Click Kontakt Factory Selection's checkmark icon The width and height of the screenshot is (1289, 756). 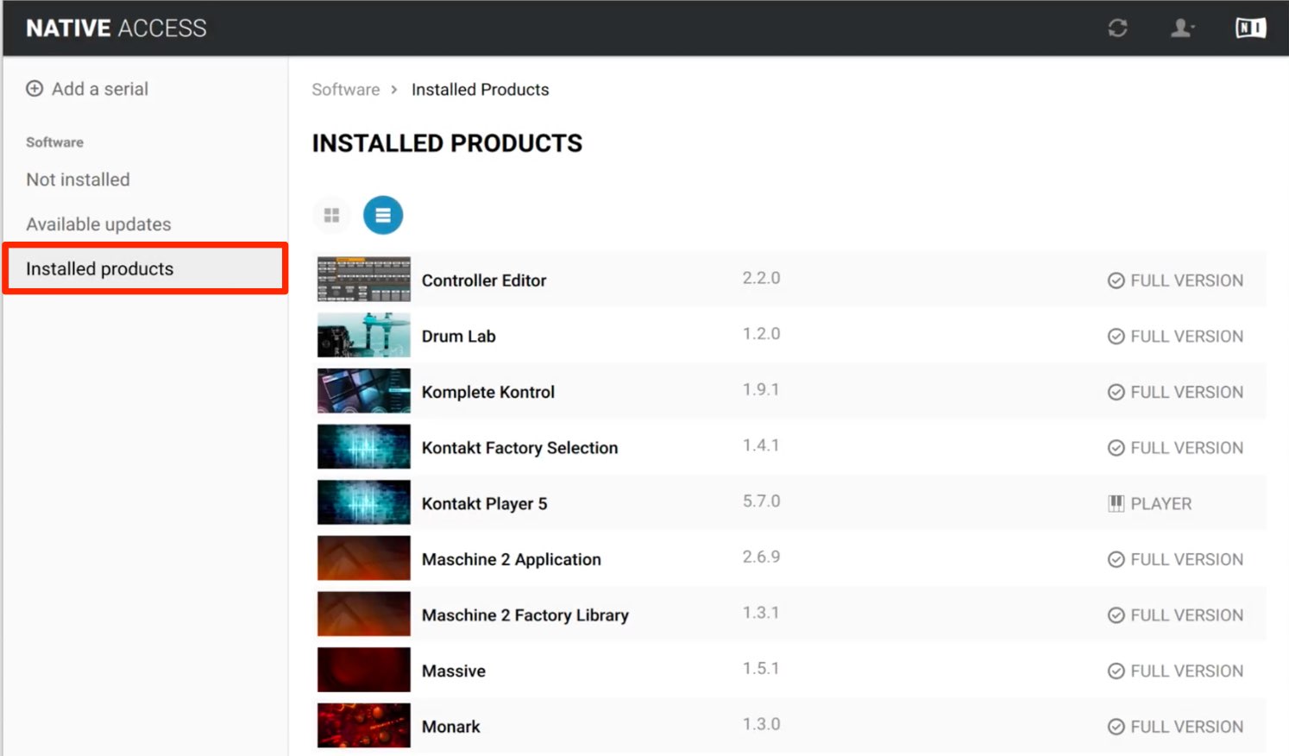[x=1116, y=448]
